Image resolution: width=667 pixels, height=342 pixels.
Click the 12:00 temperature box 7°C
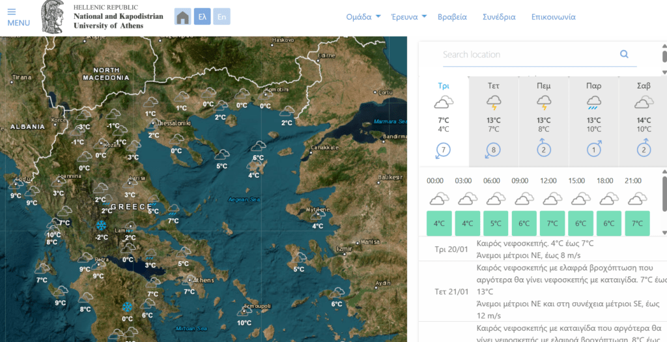[x=552, y=223]
